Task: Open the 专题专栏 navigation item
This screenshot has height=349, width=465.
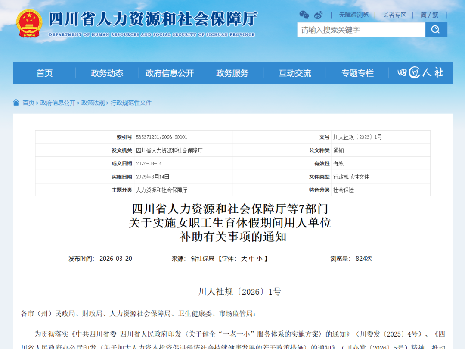Action: click(357, 73)
